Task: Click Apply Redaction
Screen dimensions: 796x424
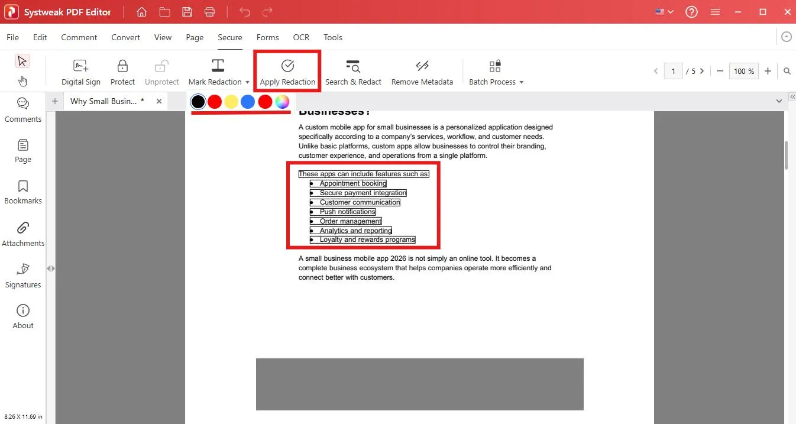Action: click(x=287, y=73)
